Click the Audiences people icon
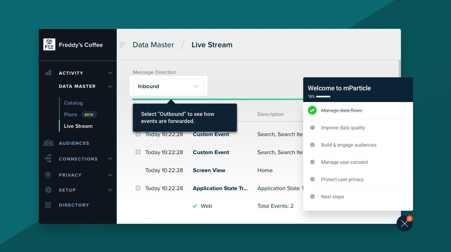This screenshot has width=451, height=252. coord(48,143)
